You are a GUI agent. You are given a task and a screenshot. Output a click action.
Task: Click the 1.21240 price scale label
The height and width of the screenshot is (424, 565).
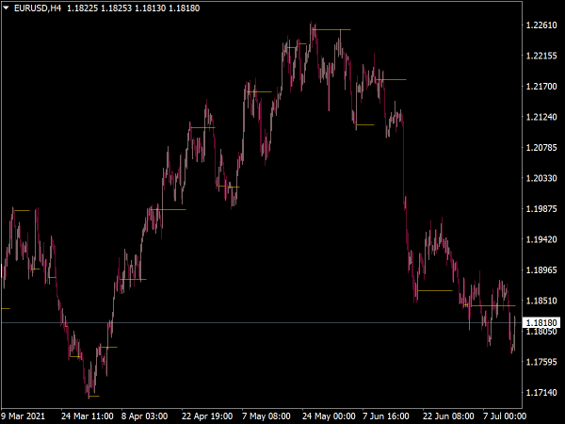[x=541, y=117]
